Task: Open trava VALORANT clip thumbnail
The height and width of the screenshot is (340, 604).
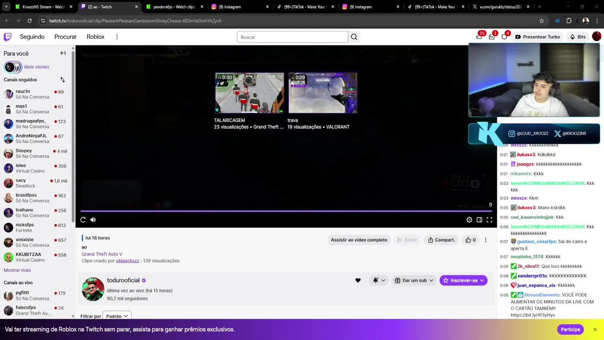Action: 323,93
